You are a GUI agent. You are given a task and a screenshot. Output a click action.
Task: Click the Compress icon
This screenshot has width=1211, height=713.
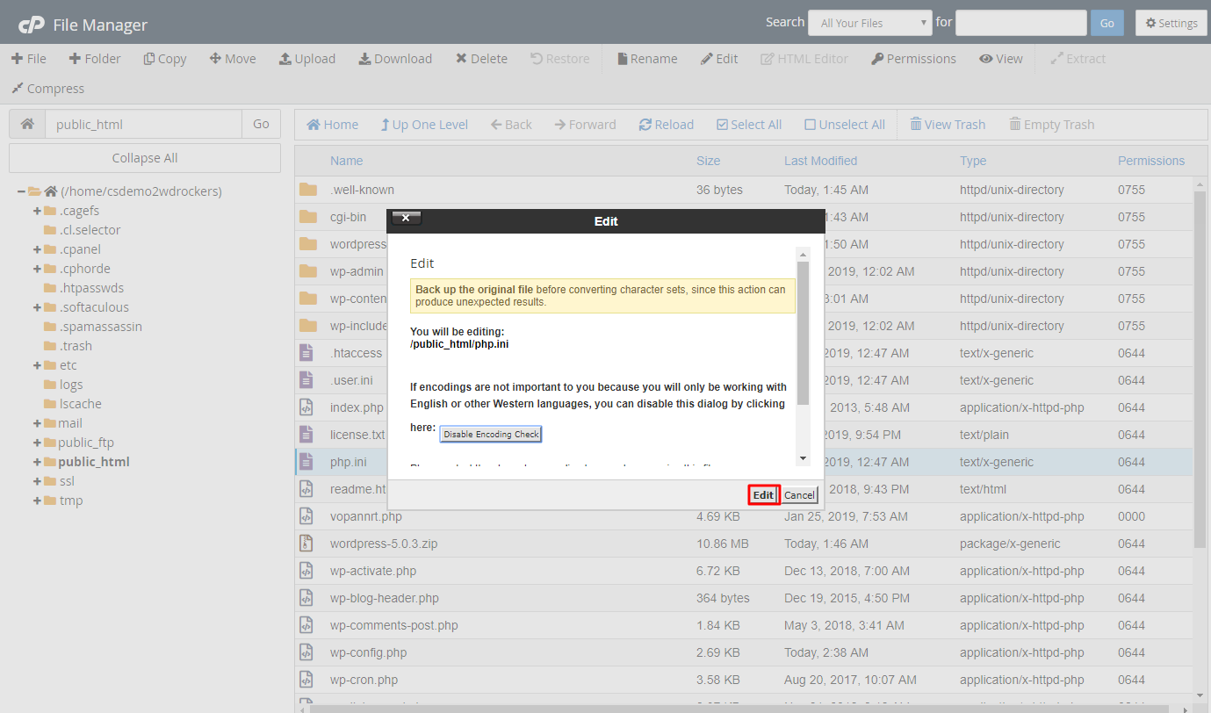pos(47,88)
